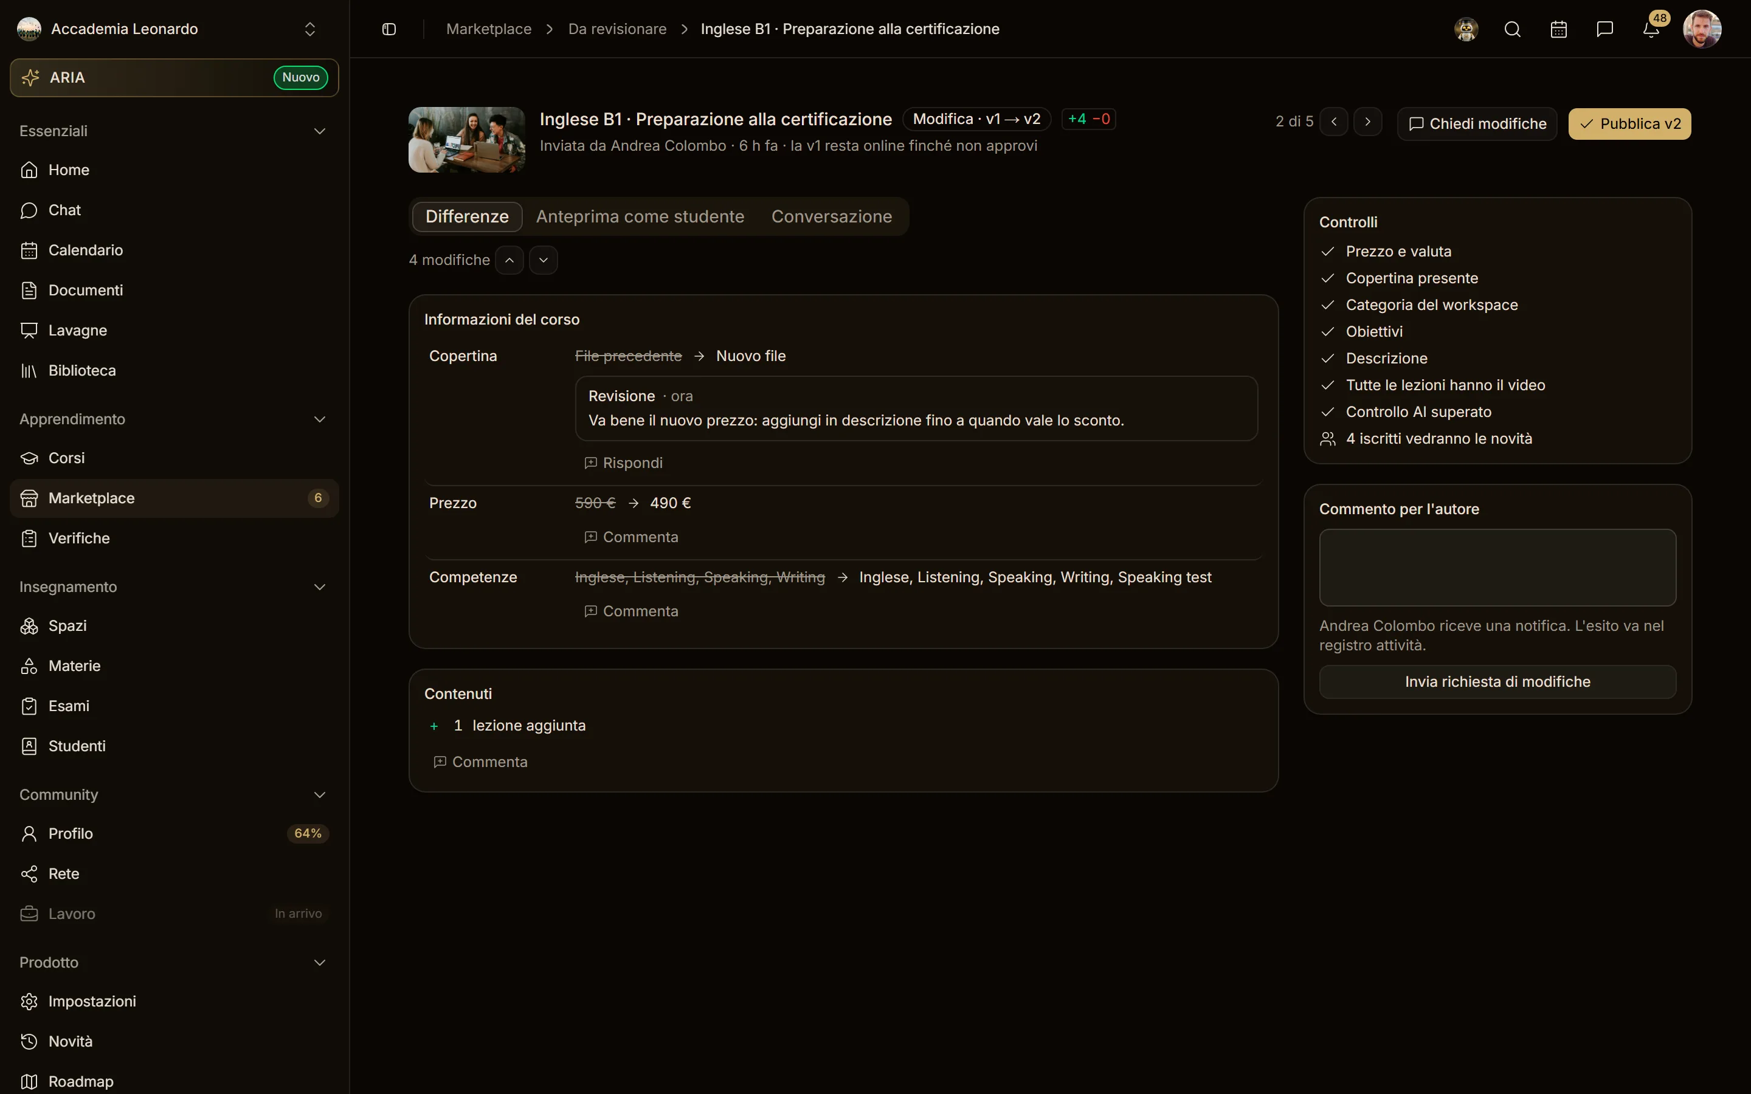Open Verifiche in sidebar
Screen dimensions: 1751x1094
click(x=174, y=538)
